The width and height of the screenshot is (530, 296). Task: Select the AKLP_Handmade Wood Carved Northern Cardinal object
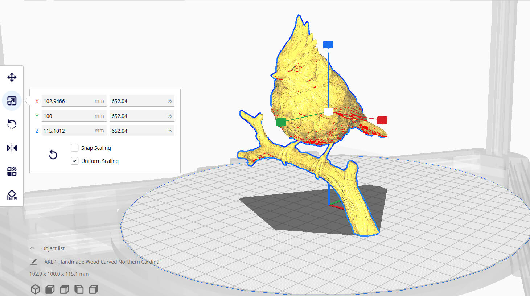(x=102, y=262)
